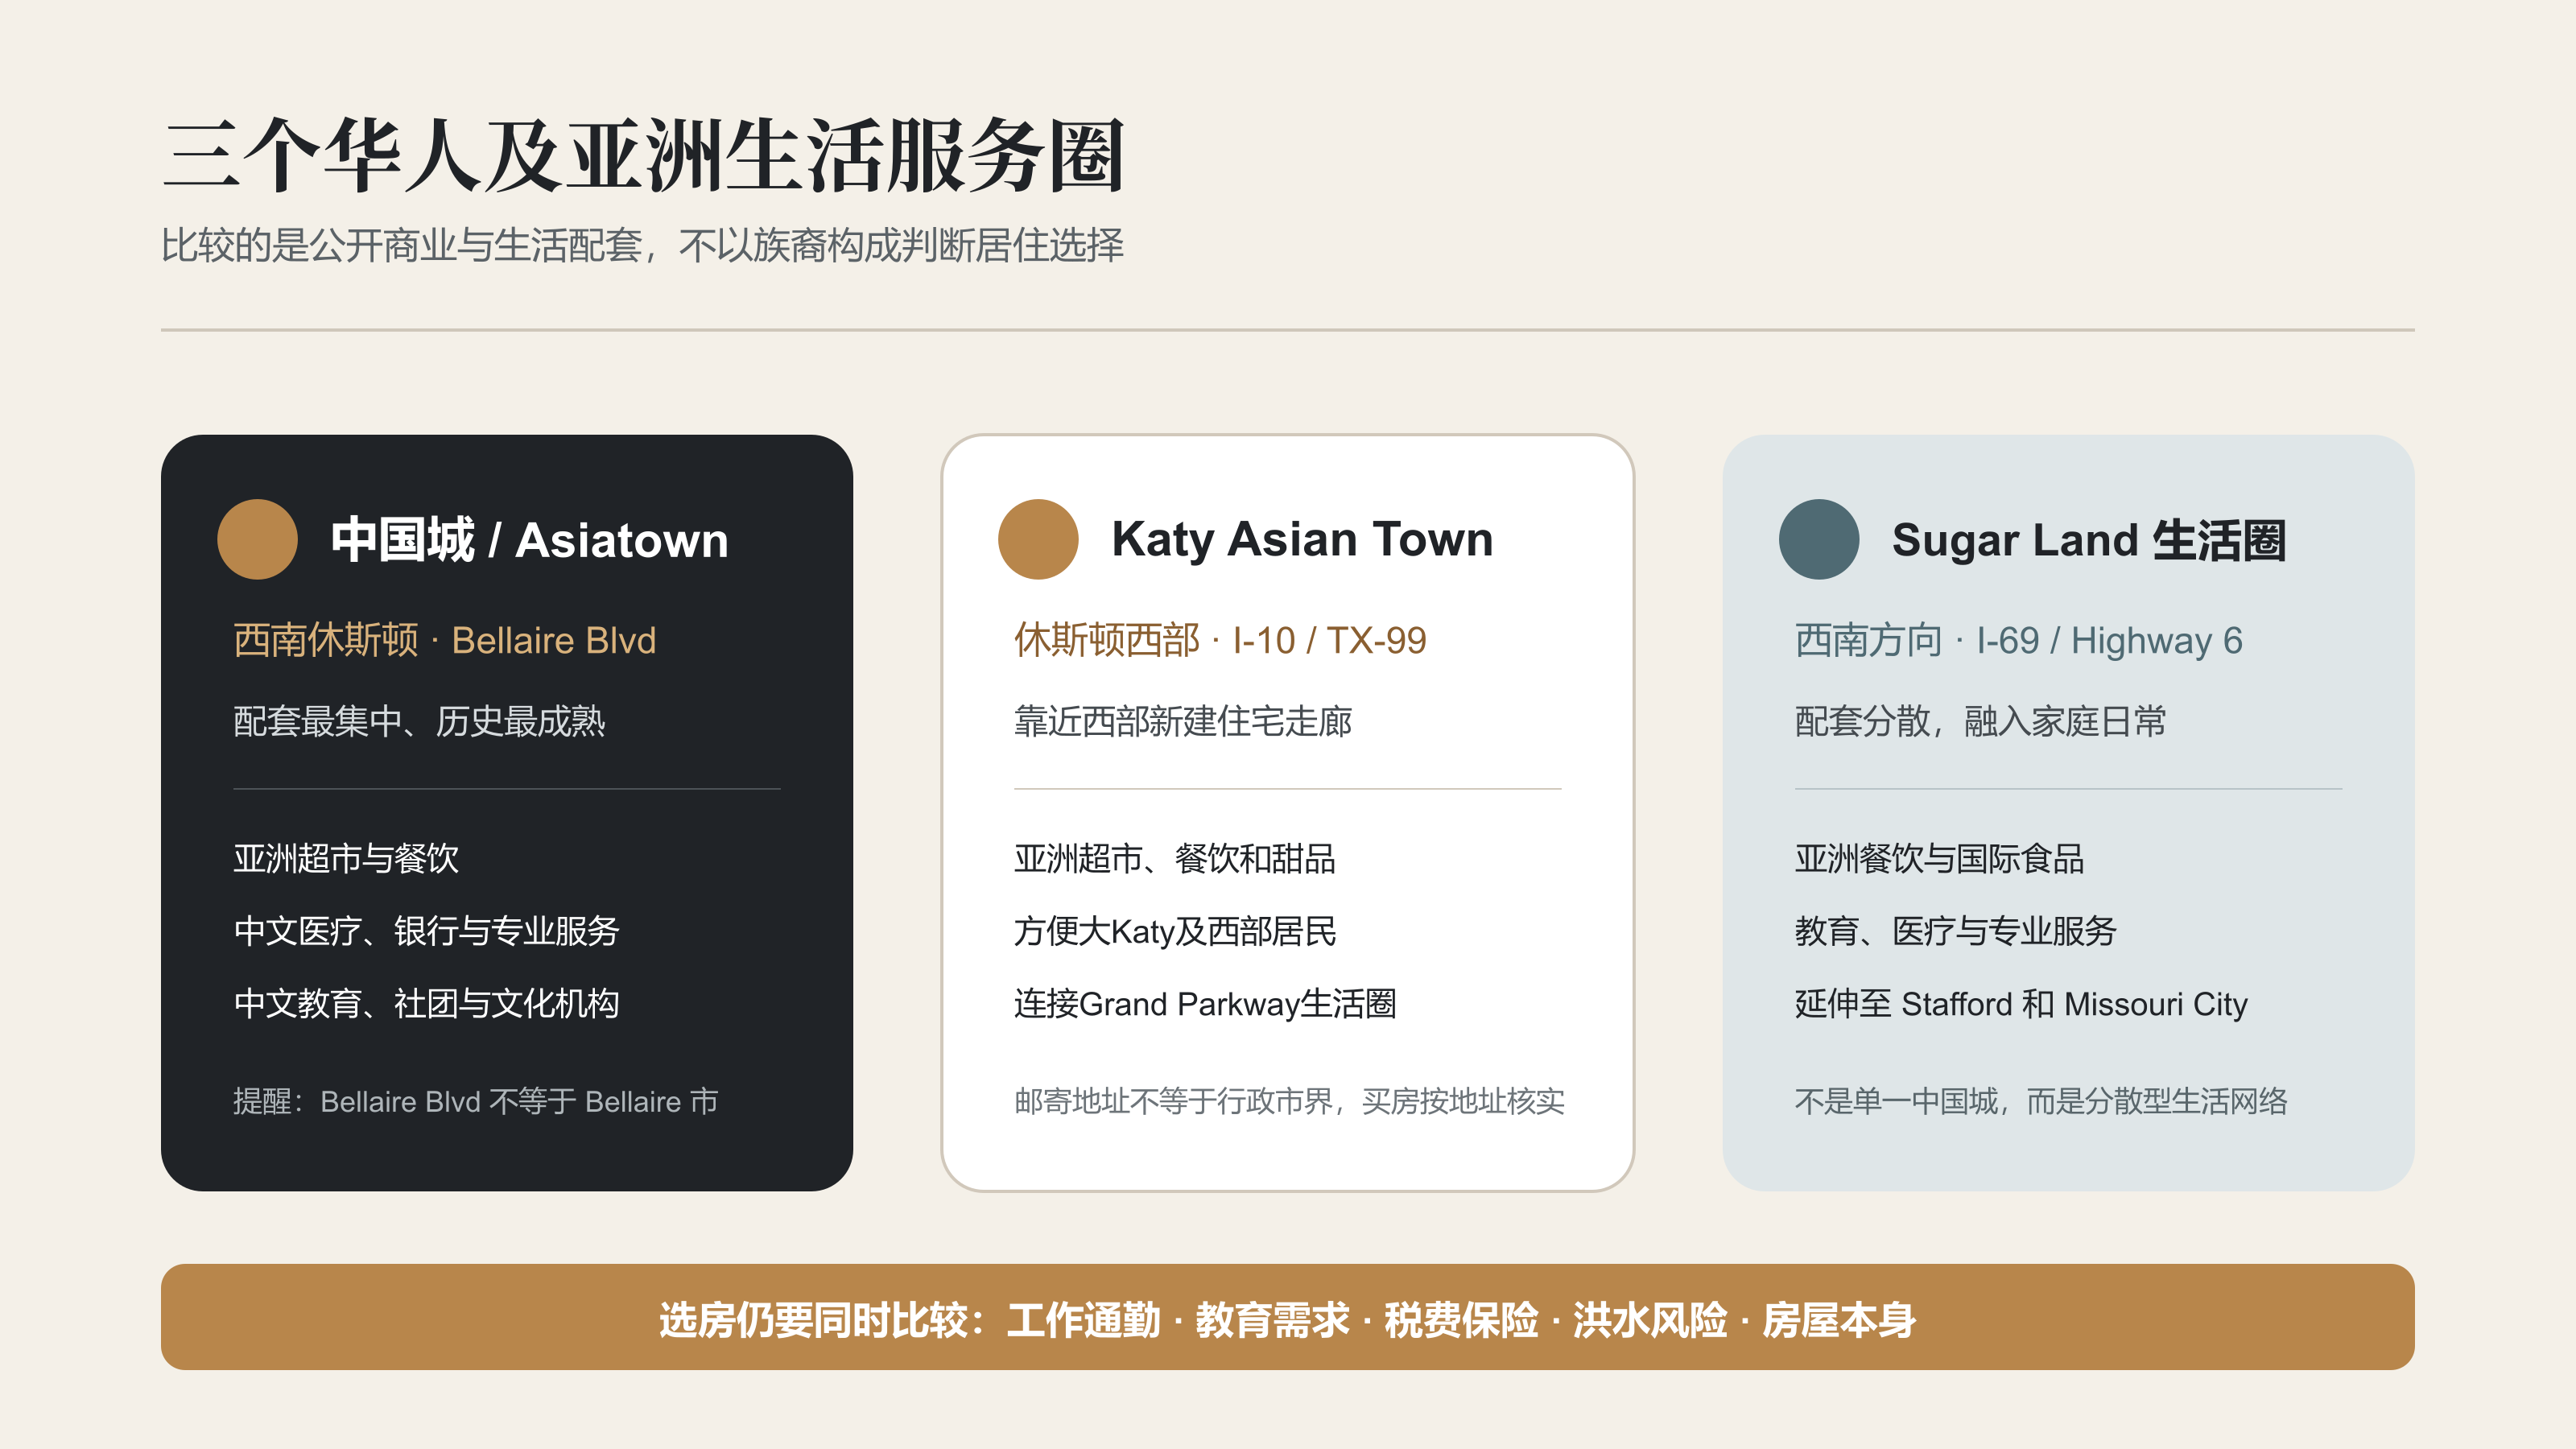The image size is (2576, 1449).
Task: Click bullet 亚洲超市与餐饮
Action: [x=346, y=858]
